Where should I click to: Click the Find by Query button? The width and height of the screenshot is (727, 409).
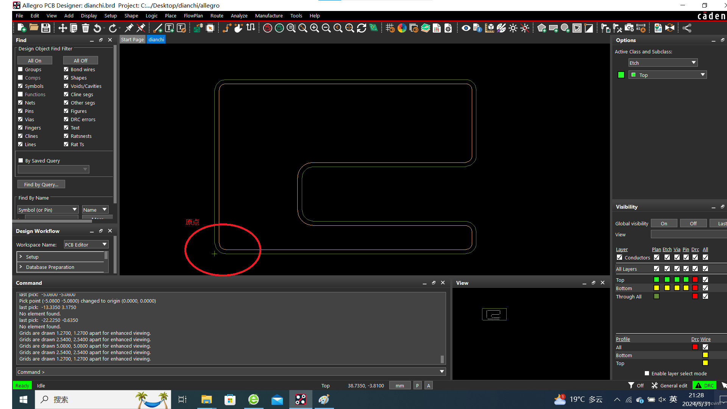(x=41, y=184)
